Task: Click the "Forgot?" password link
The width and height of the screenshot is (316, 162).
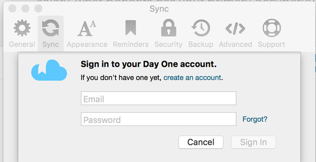Action: (x=255, y=119)
